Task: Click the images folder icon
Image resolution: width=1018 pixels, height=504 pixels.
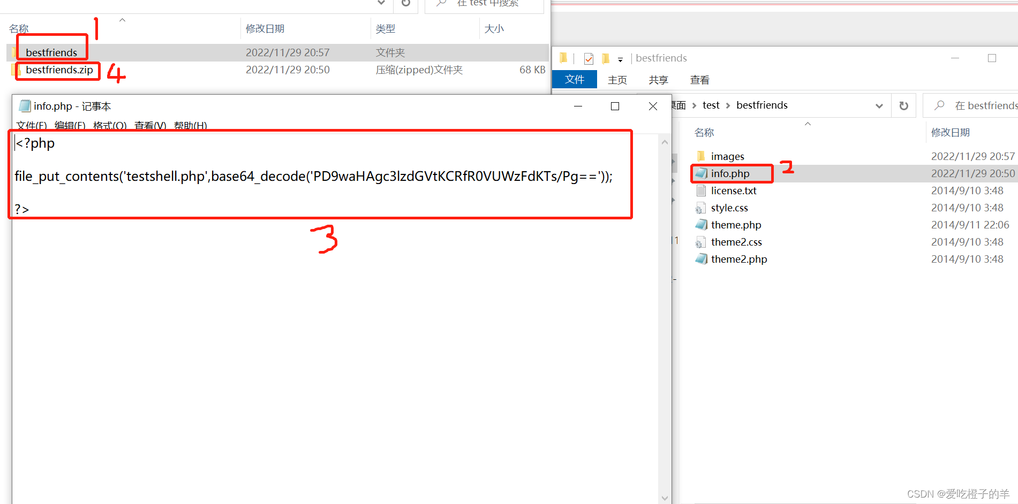Action: [x=701, y=156]
